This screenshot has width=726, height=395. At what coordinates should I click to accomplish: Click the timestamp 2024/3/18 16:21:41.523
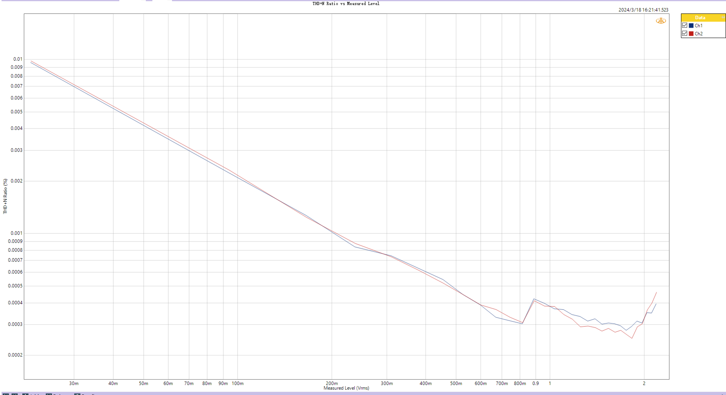(643, 10)
